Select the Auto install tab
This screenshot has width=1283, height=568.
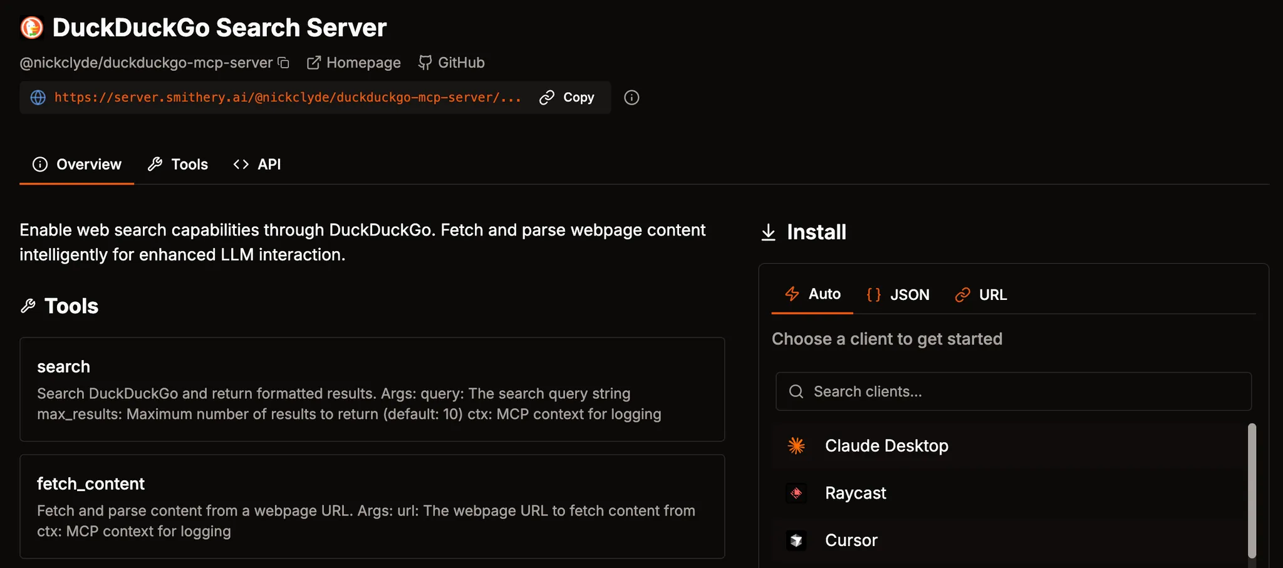pos(813,294)
